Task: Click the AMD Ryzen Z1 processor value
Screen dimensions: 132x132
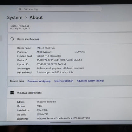Action: tap(44, 52)
